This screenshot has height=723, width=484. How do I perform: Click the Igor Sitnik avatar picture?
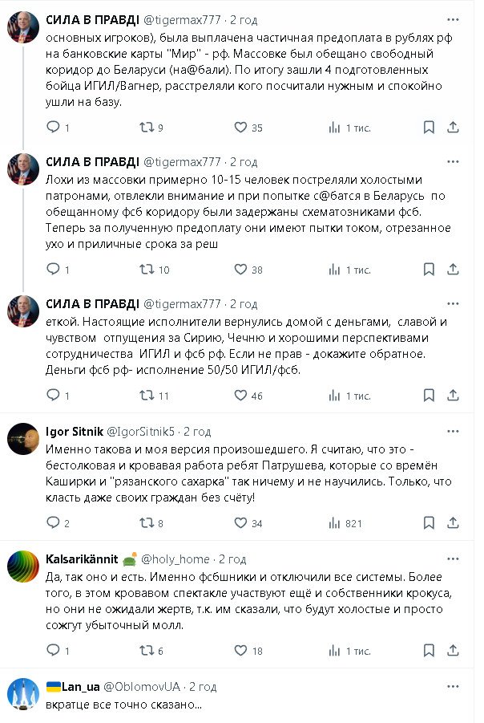click(x=24, y=440)
